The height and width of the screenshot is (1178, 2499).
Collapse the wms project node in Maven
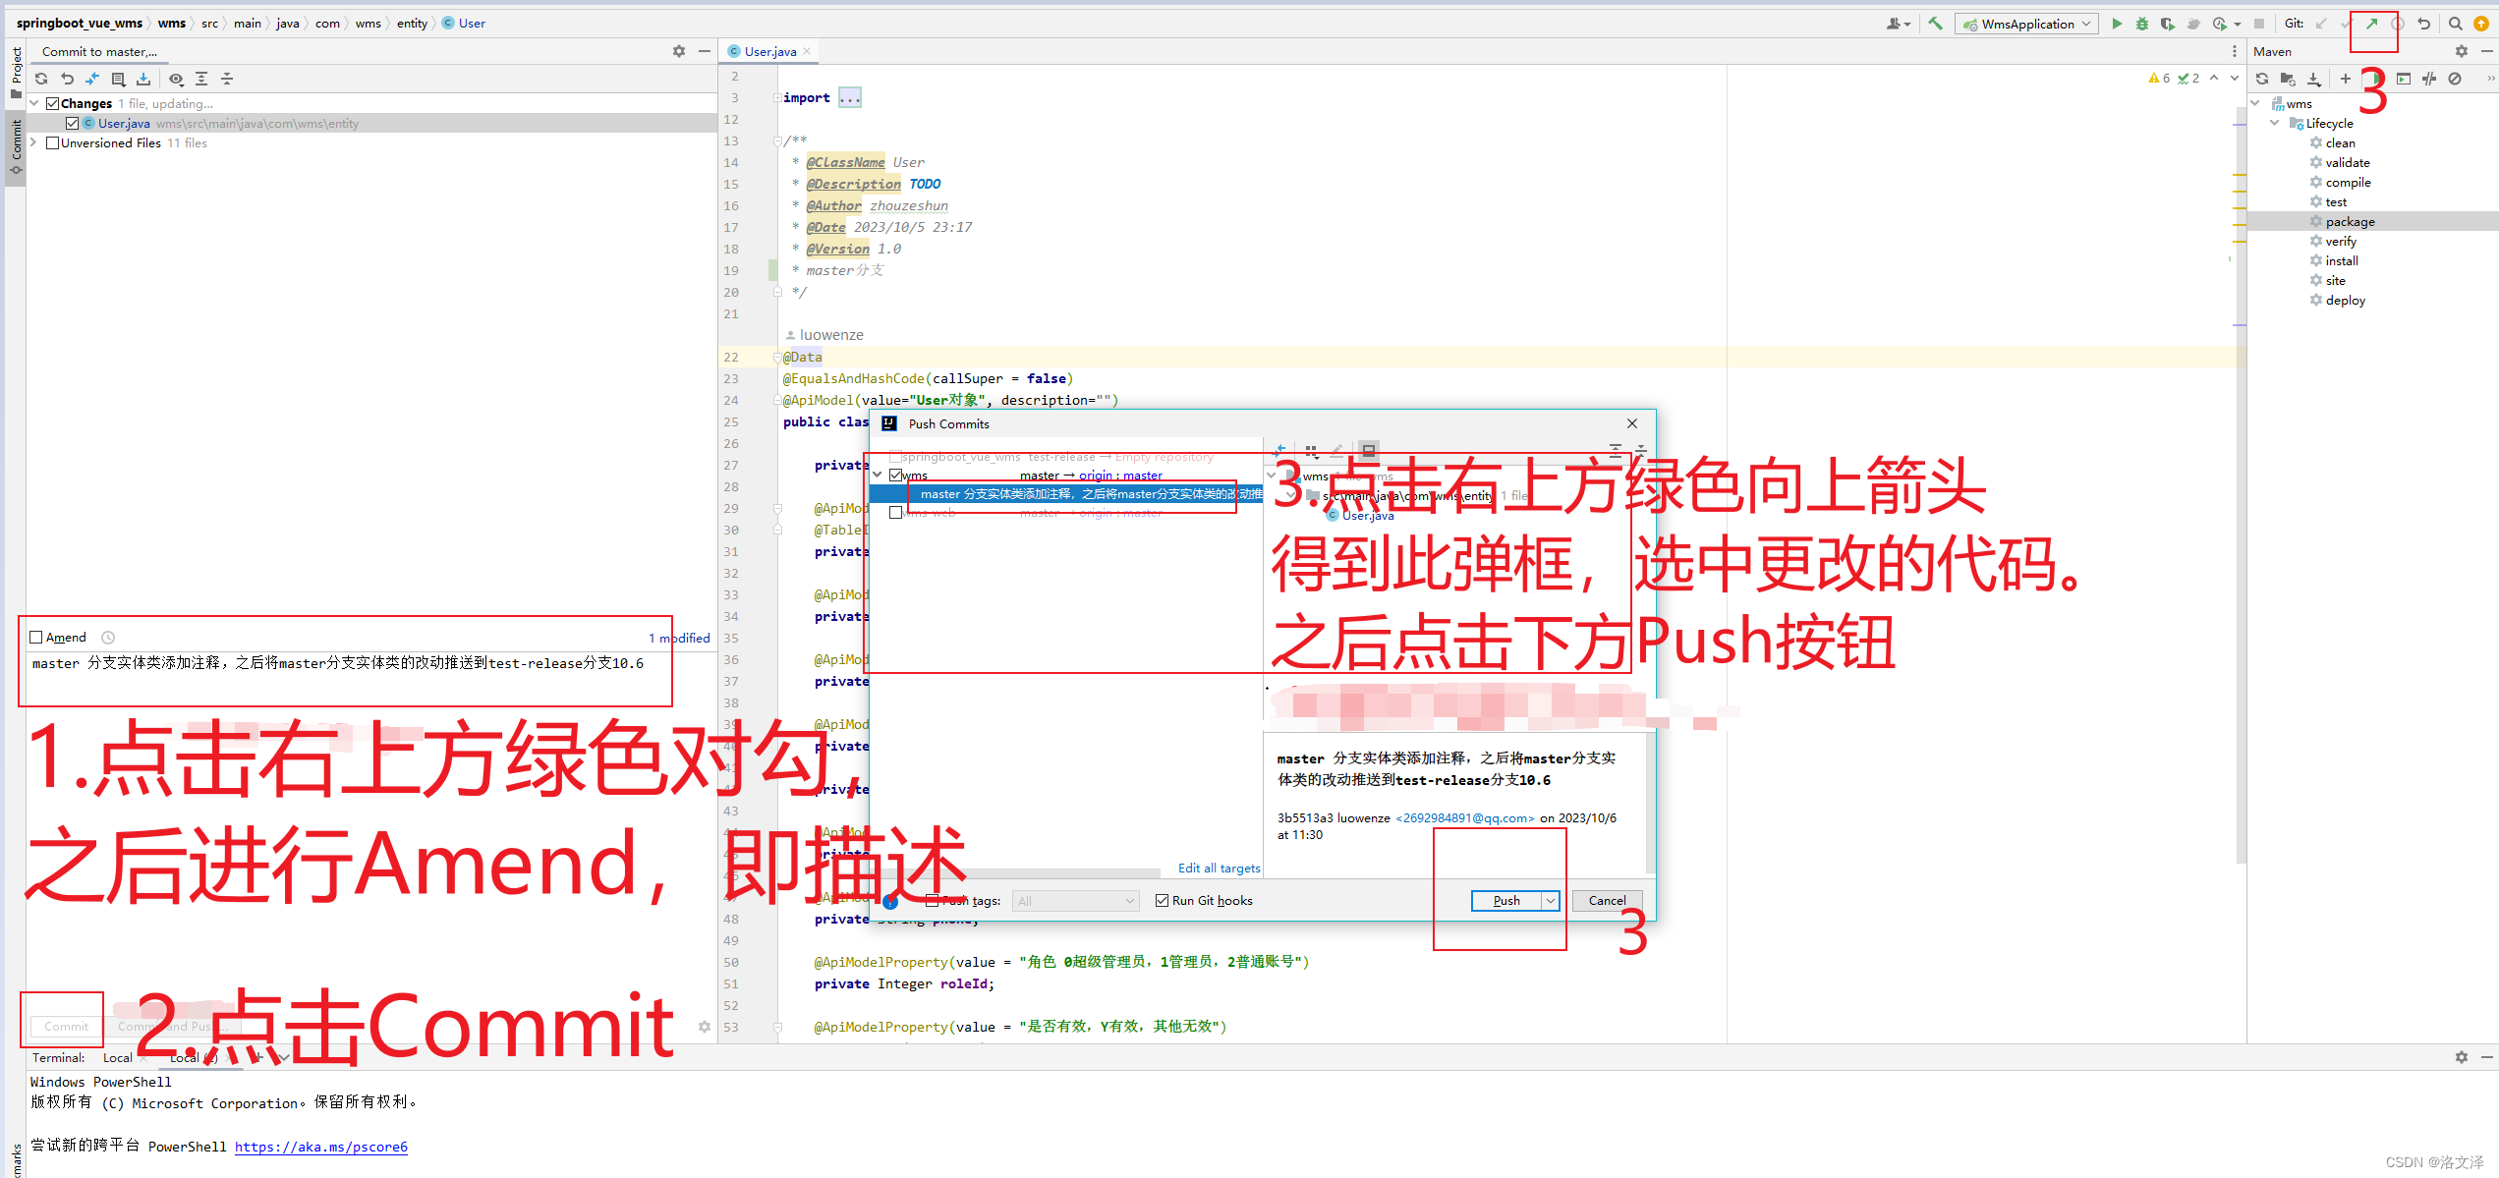2256,103
